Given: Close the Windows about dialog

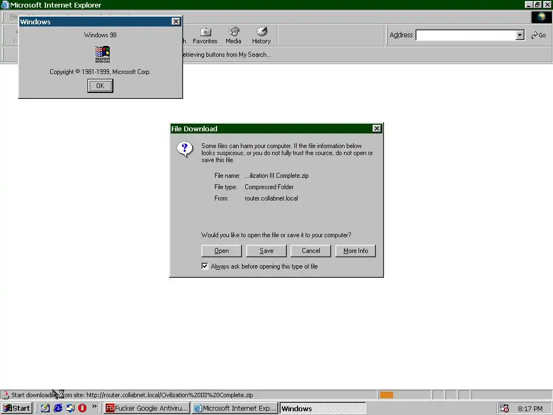Looking at the screenshot, I should click(176, 22).
